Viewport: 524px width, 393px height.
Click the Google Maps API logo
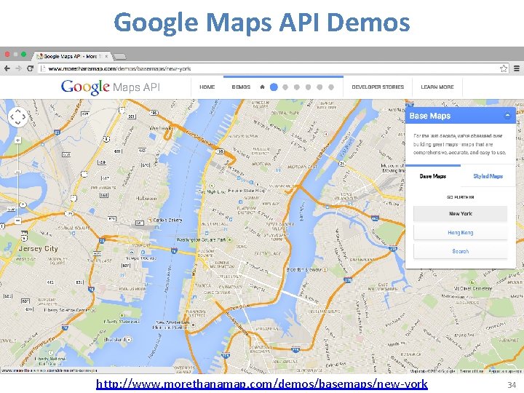coord(111,87)
